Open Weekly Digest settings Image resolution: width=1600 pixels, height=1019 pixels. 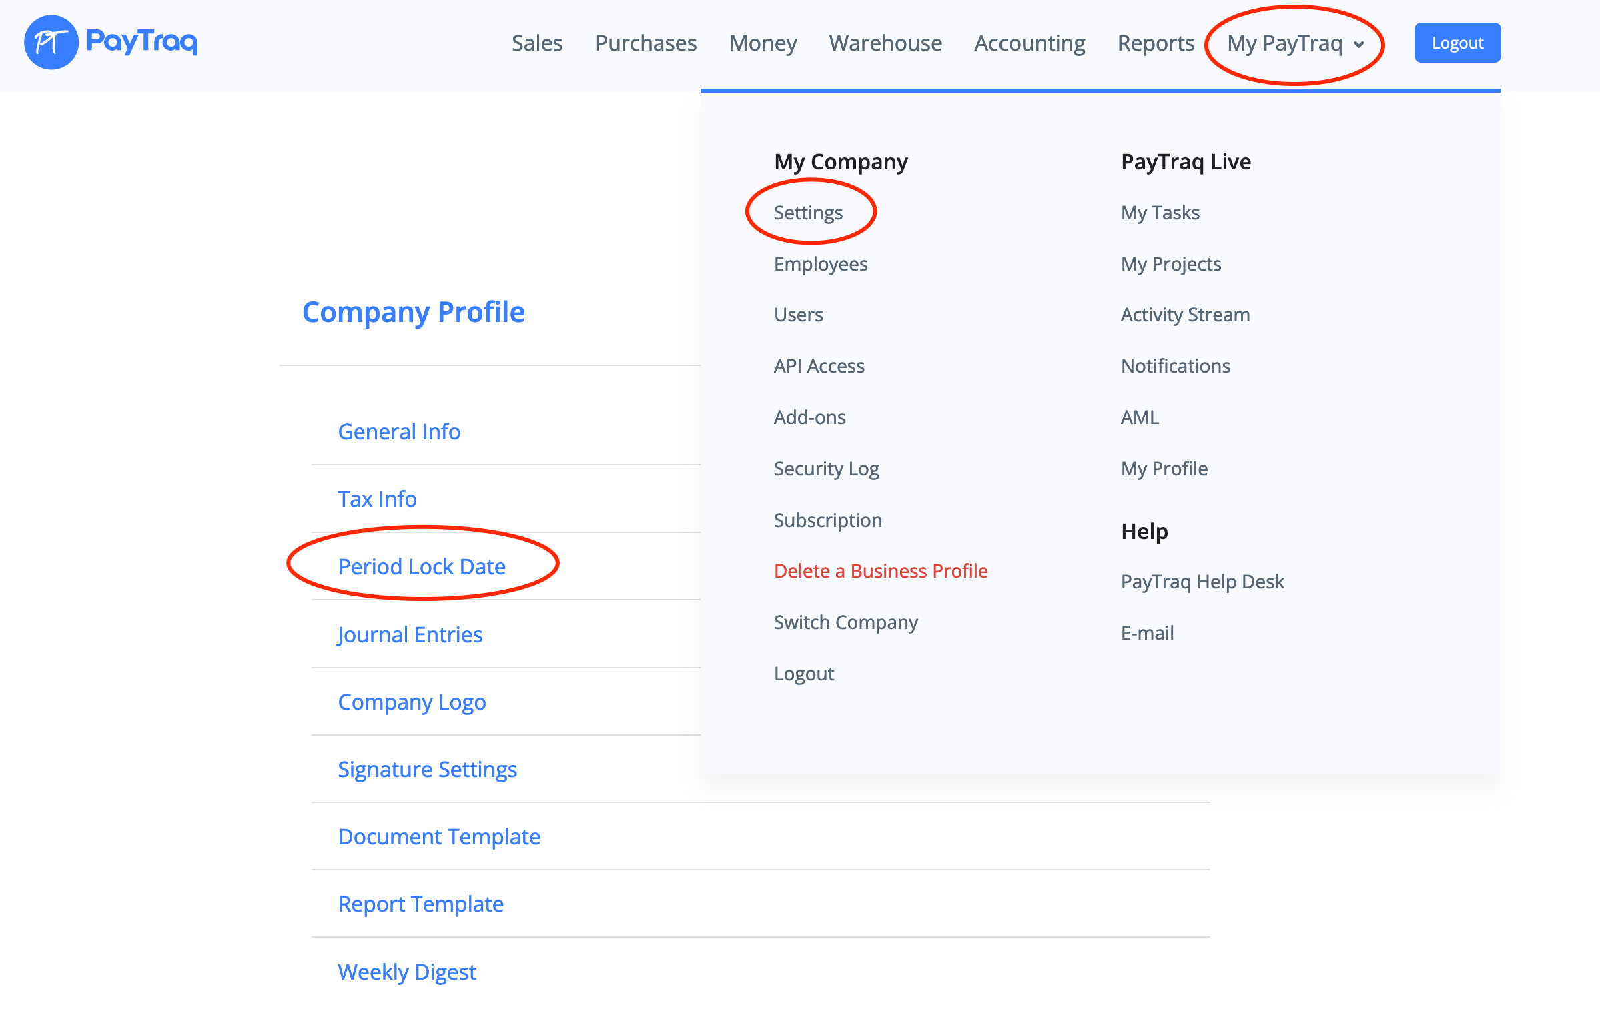[x=407, y=972]
